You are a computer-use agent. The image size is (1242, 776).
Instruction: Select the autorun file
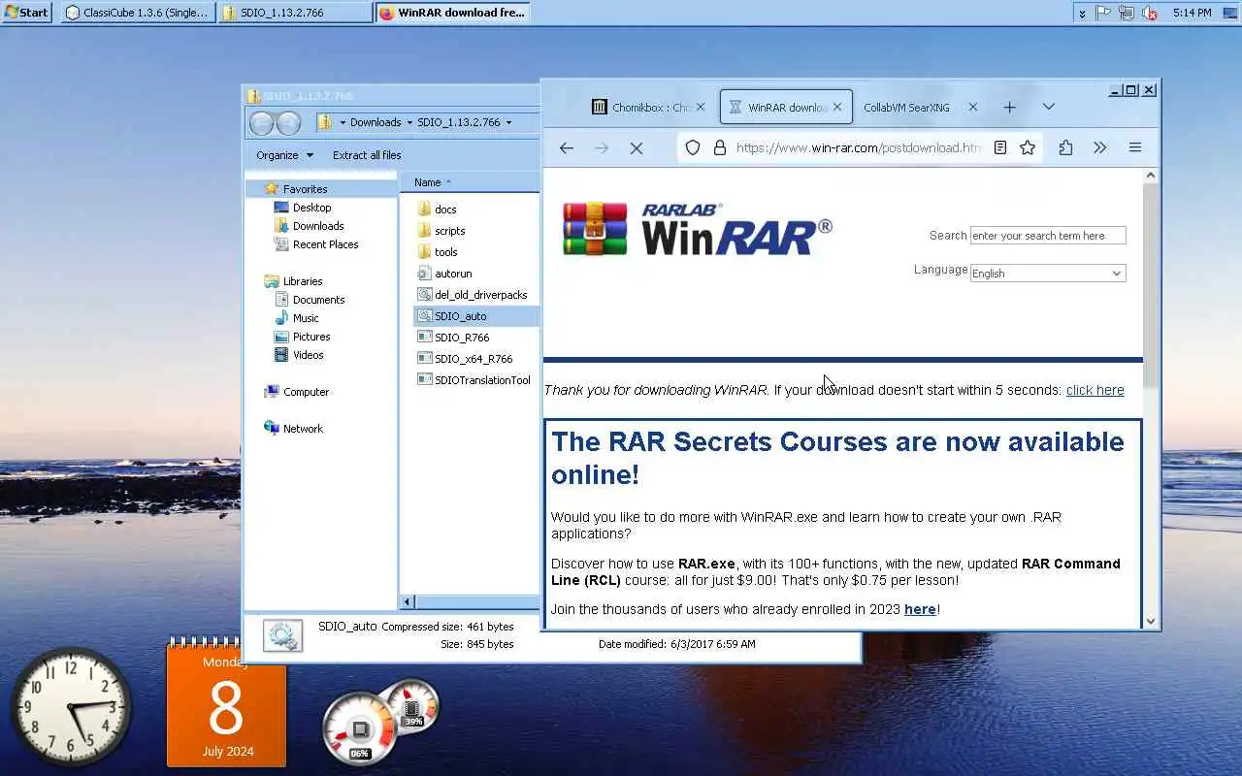coord(453,274)
